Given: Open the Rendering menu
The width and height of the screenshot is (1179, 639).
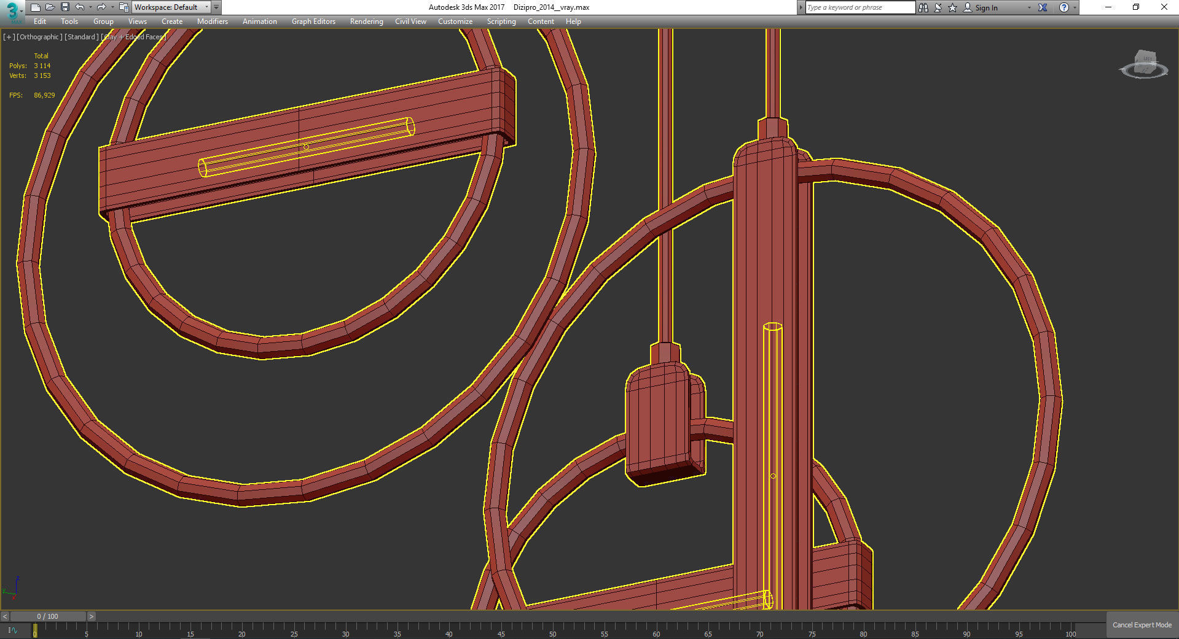Looking at the screenshot, I should click(367, 21).
